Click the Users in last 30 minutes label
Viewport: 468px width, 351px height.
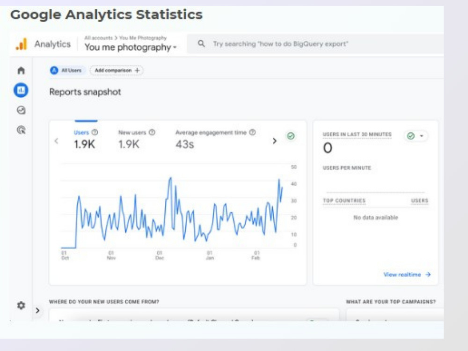pos(357,134)
